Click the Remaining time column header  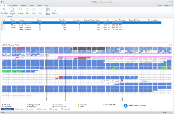(x=153, y=20)
